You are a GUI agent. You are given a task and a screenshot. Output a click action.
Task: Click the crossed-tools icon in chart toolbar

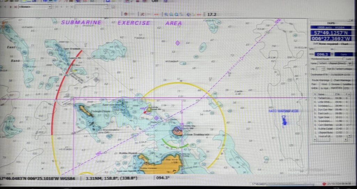coord(142,14)
